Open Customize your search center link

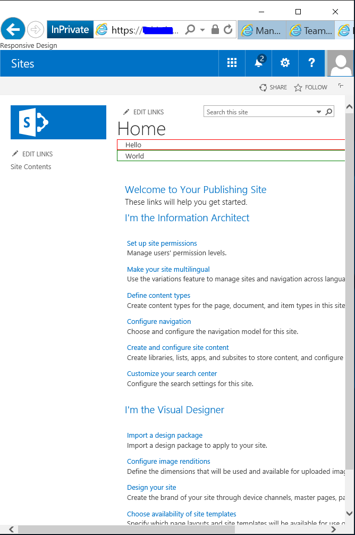pyautogui.click(x=172, y=374)
